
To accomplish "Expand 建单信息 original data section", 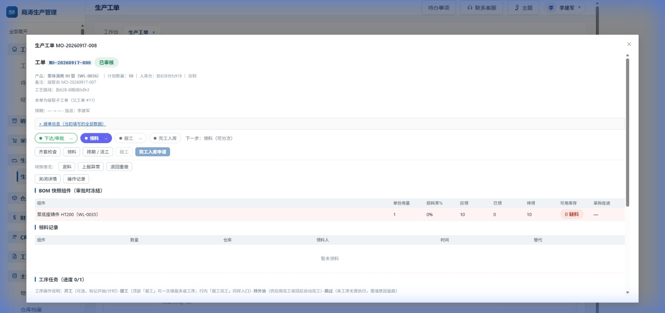I will tap(72, 124).
